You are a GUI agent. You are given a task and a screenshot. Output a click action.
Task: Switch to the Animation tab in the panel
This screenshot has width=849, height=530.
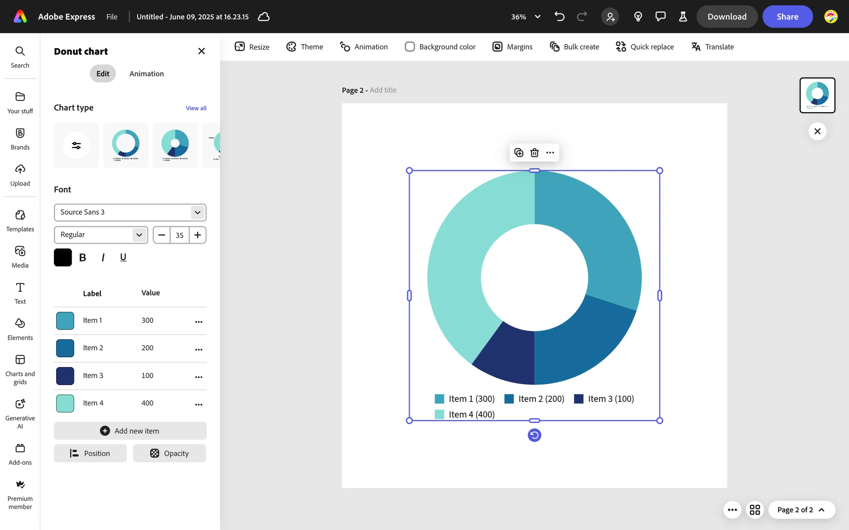[x=146, y=74]
